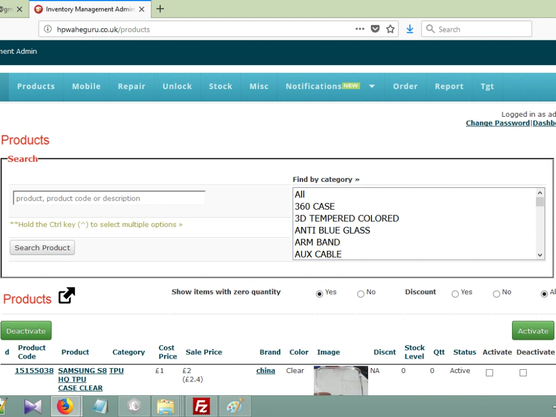The width and height of the screenshot is (556, 417).
Task: Select AUX CABLE category
Action: click(x=415, y=254)
